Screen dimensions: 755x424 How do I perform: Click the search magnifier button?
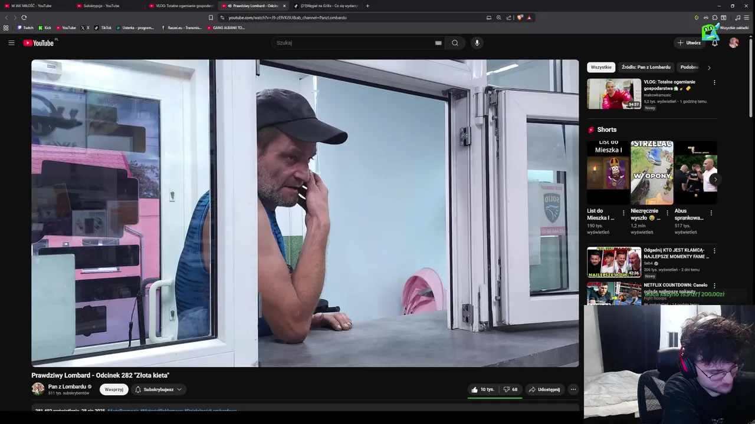[455, 42]
